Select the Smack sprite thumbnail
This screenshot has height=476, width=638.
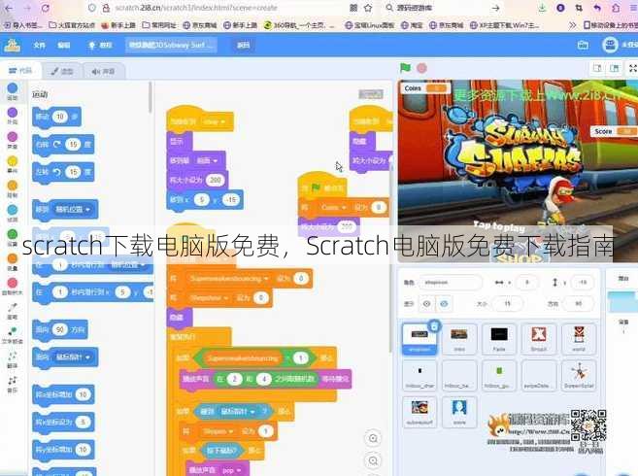click(539, 339)
